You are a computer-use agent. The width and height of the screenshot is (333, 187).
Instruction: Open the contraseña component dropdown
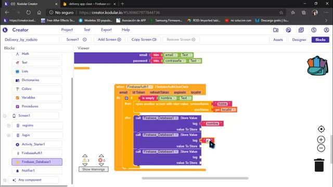click(x=175, y=61)
